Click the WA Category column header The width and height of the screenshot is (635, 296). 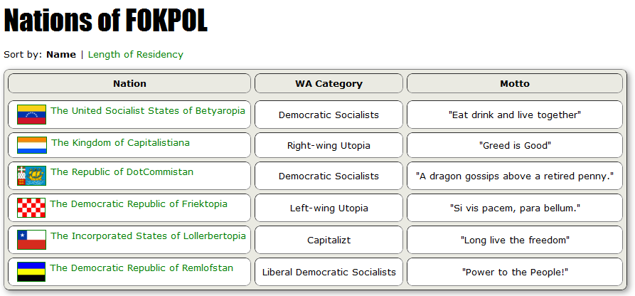tap(329, 83)
